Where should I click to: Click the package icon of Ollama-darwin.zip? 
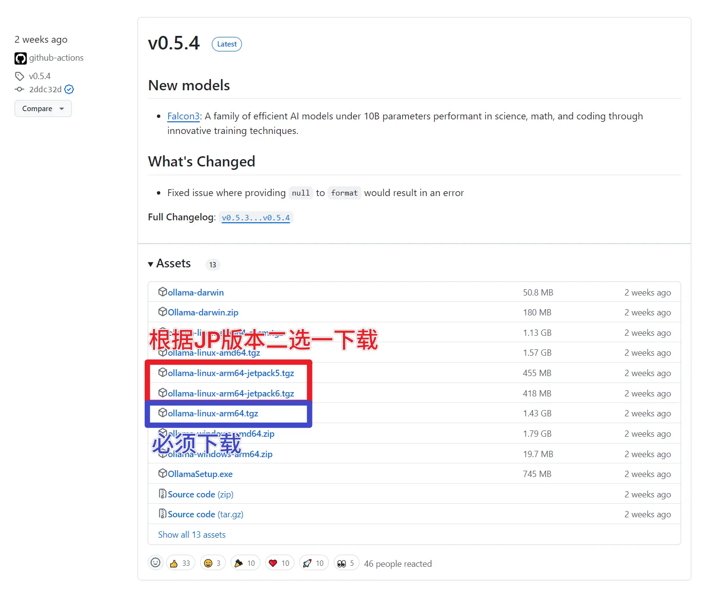coord(163,312)
